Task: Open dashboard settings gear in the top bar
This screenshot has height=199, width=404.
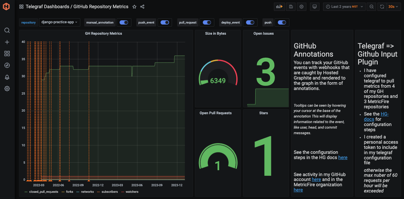Action: pyautogui.click(x=301, y=7)
